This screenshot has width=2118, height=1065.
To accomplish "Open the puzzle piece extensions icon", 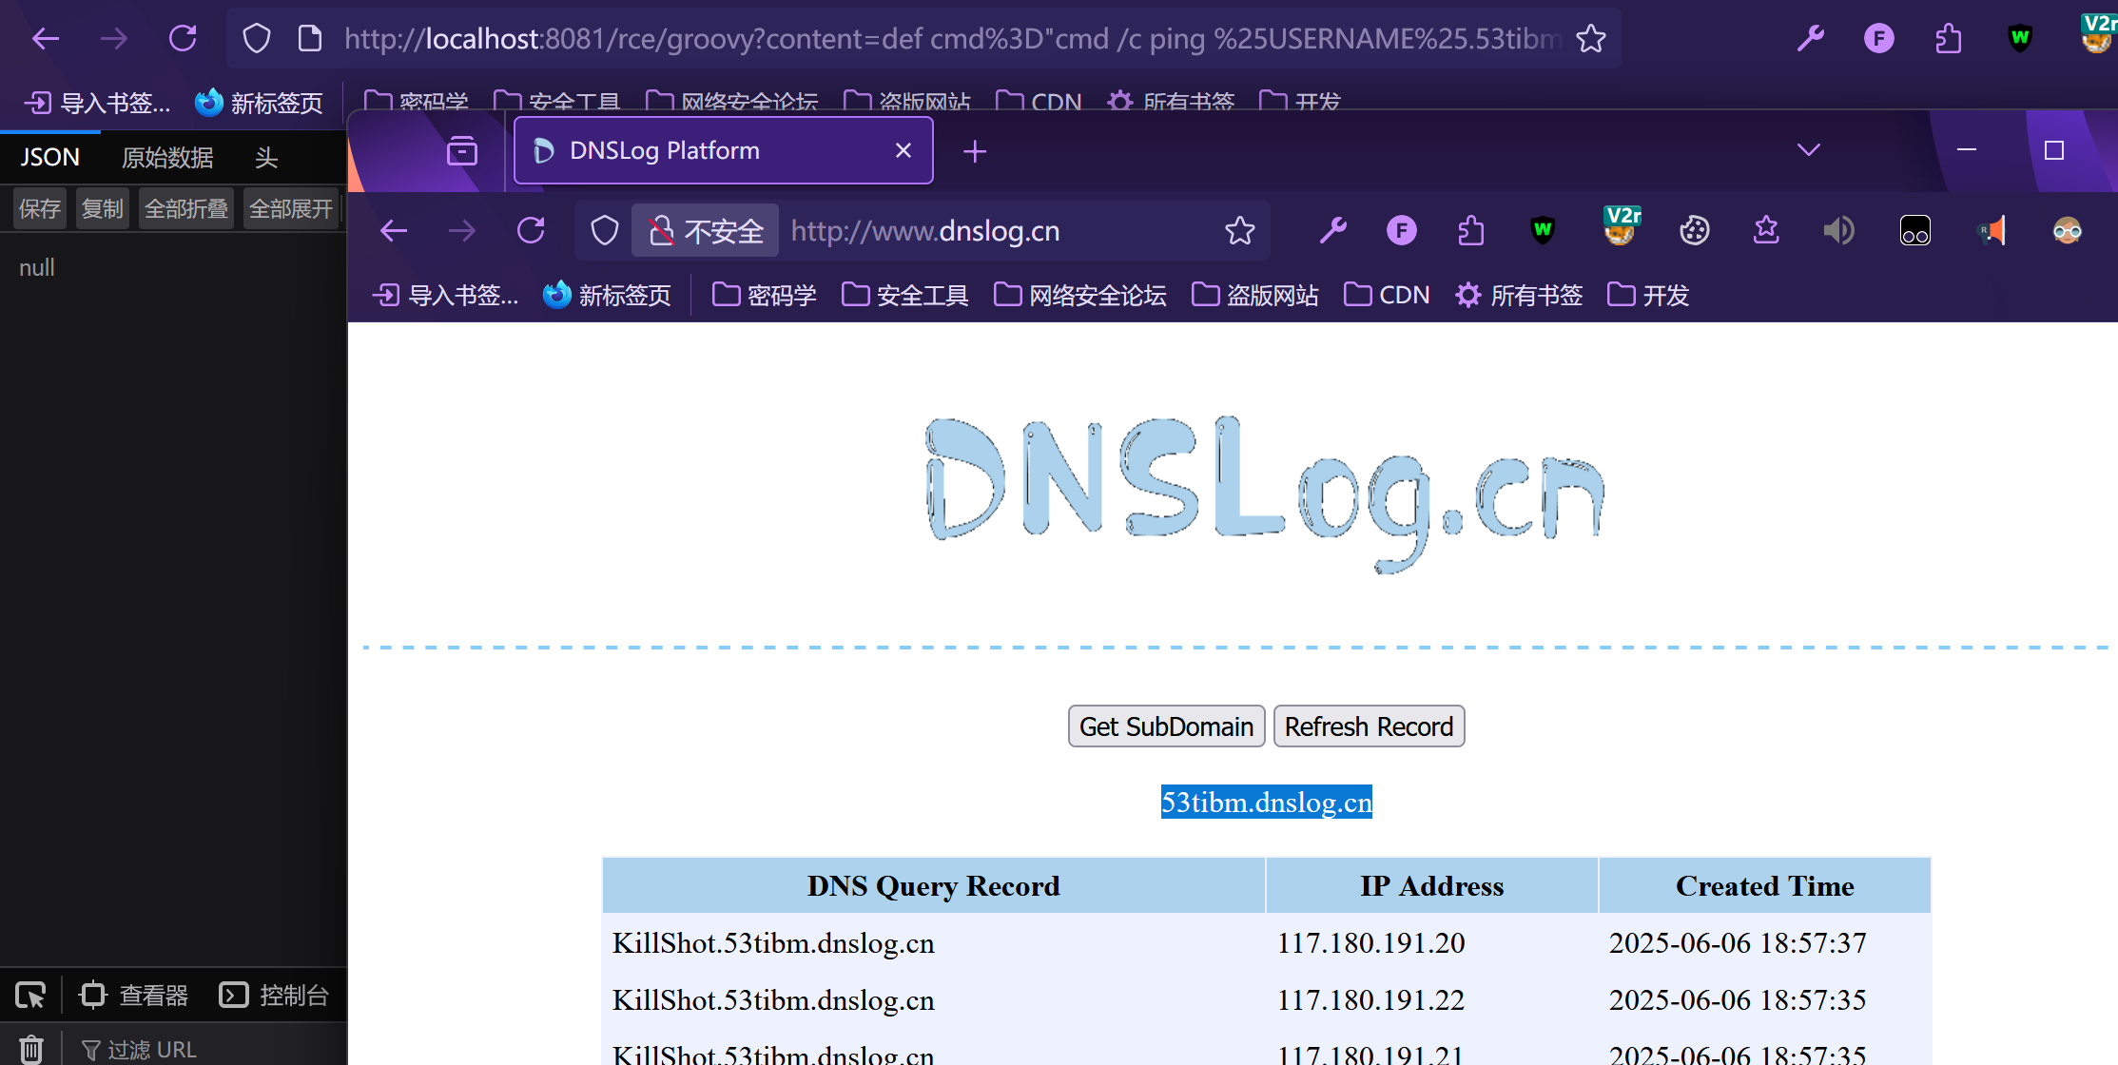I will pyautogui.click(x=1471, y=231).
